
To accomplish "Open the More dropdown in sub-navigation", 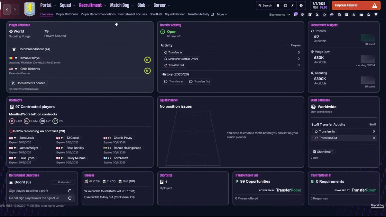I will tap(222, 14).
